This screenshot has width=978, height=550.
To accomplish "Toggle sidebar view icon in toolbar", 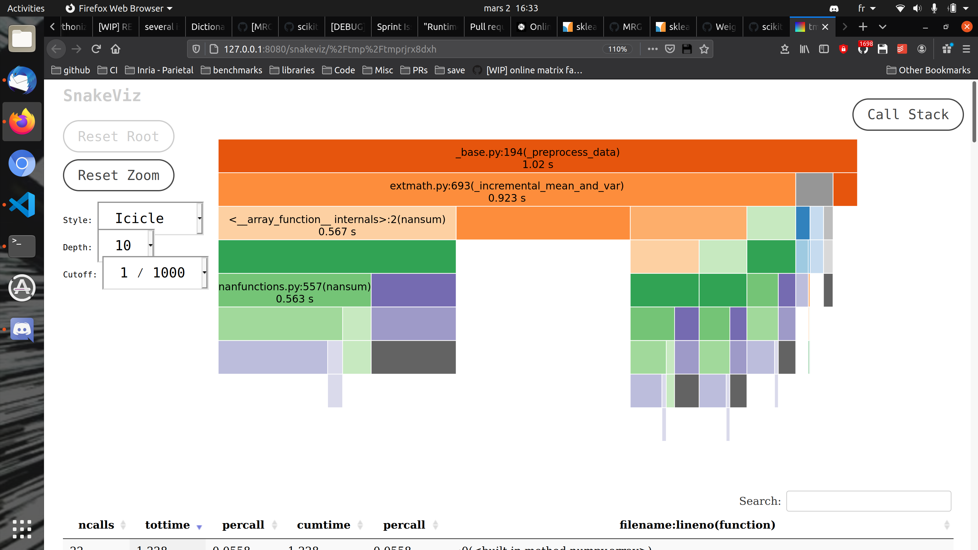I will click(823, 49).
